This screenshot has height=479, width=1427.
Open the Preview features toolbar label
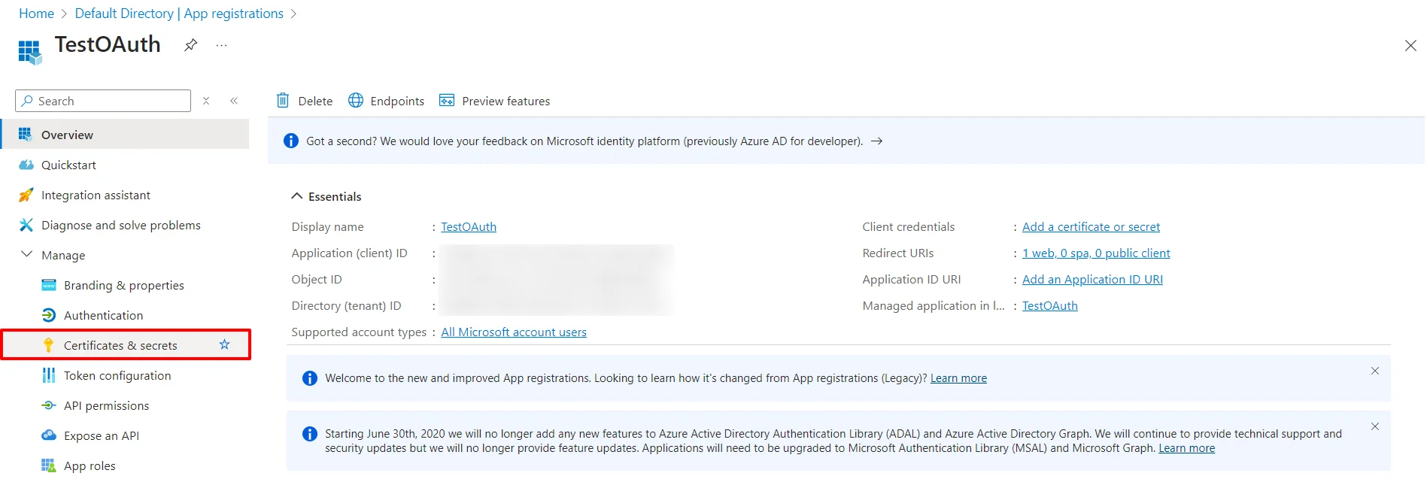(x=506, y=101)
